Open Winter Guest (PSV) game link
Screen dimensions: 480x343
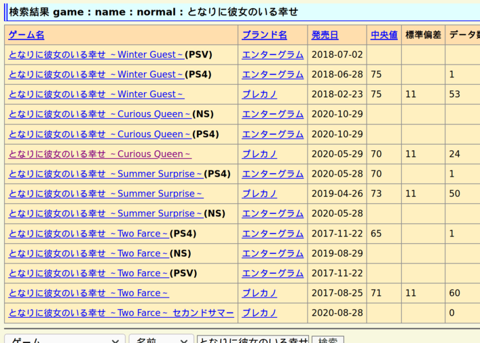pos(96,54)
